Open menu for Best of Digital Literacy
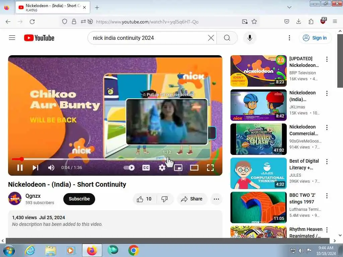Viewport: 343px width, 257px height. tap(327, 162)
